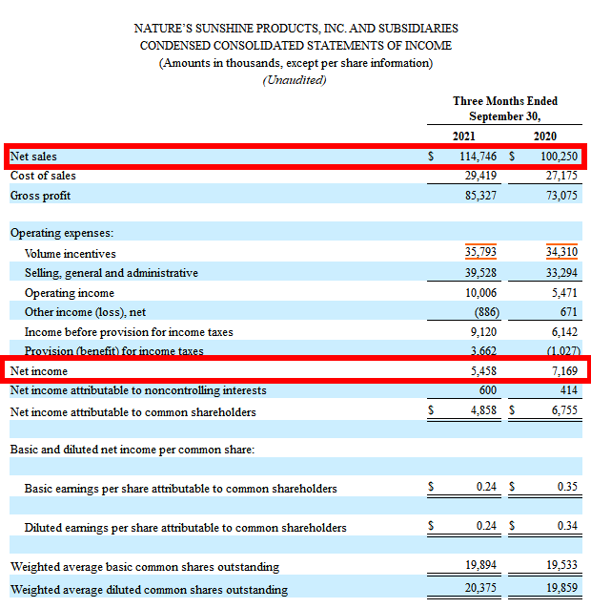Image resolution: width=591 pixels, height=608 pixels.
Task: Select Net income 2021 value 5,458
Action: pyautogui.click(x=483, y=371)
